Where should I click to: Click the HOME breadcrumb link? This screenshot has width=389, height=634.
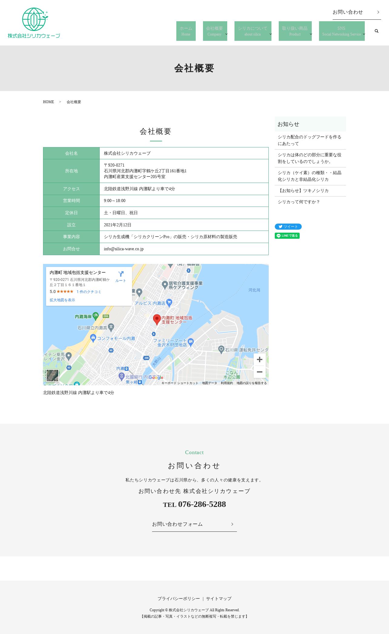(48, 102)
